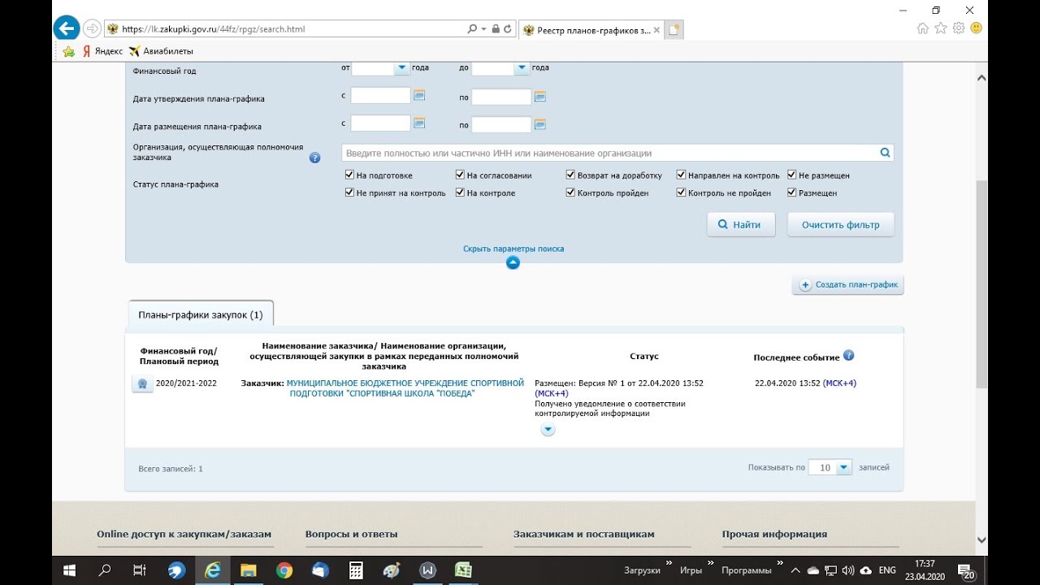Toggle 'Размещен' status checkbox

[x=791, y=193]
